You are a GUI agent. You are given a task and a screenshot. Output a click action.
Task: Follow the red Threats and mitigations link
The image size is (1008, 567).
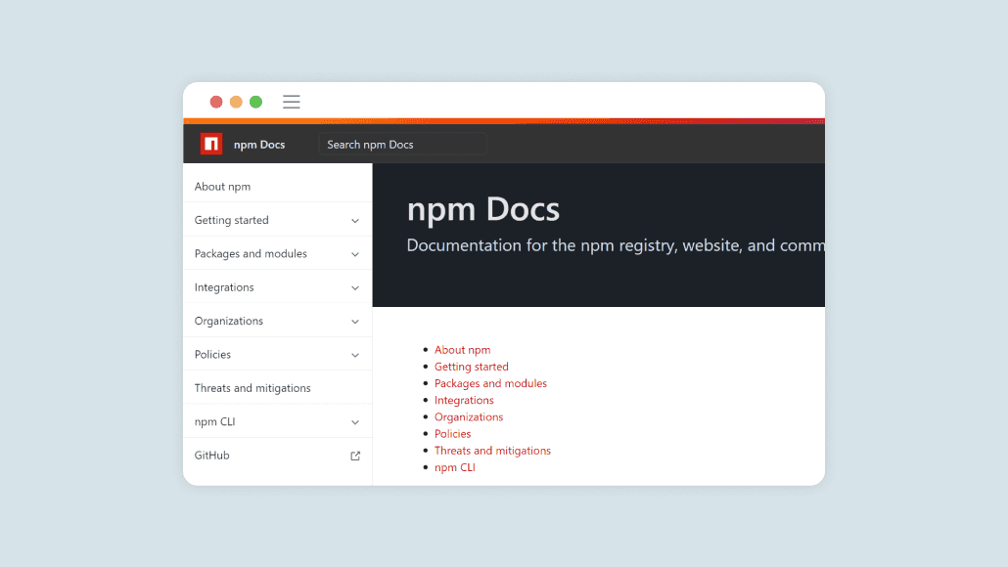click(x=492, y=451)
